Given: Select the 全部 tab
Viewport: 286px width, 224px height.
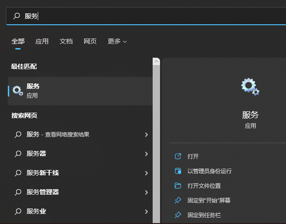Looking at the screenshot, I should tap(17, 41).
